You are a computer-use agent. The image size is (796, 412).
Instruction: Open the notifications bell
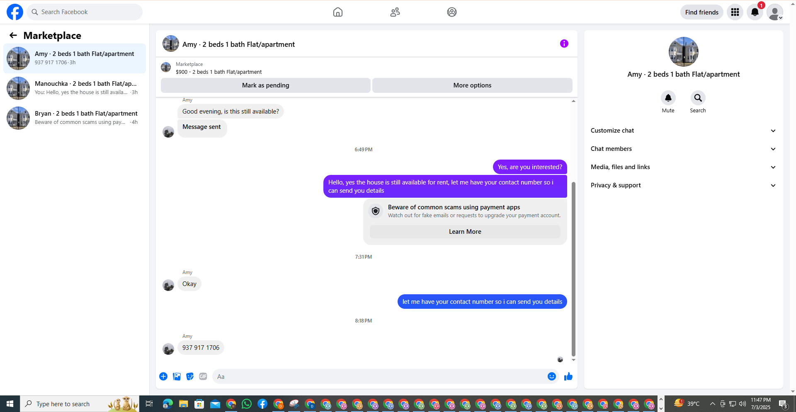click(x=755, y=12)
